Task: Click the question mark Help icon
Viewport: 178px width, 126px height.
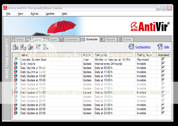Action: (160, 47)
